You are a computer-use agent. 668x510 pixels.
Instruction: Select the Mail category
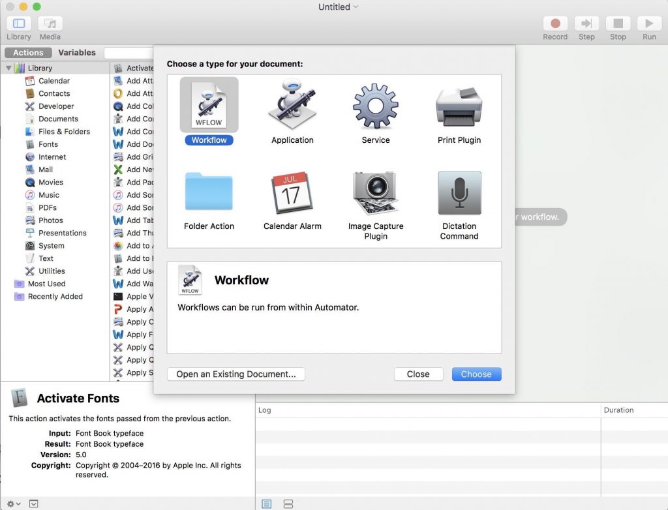(46, 170)
